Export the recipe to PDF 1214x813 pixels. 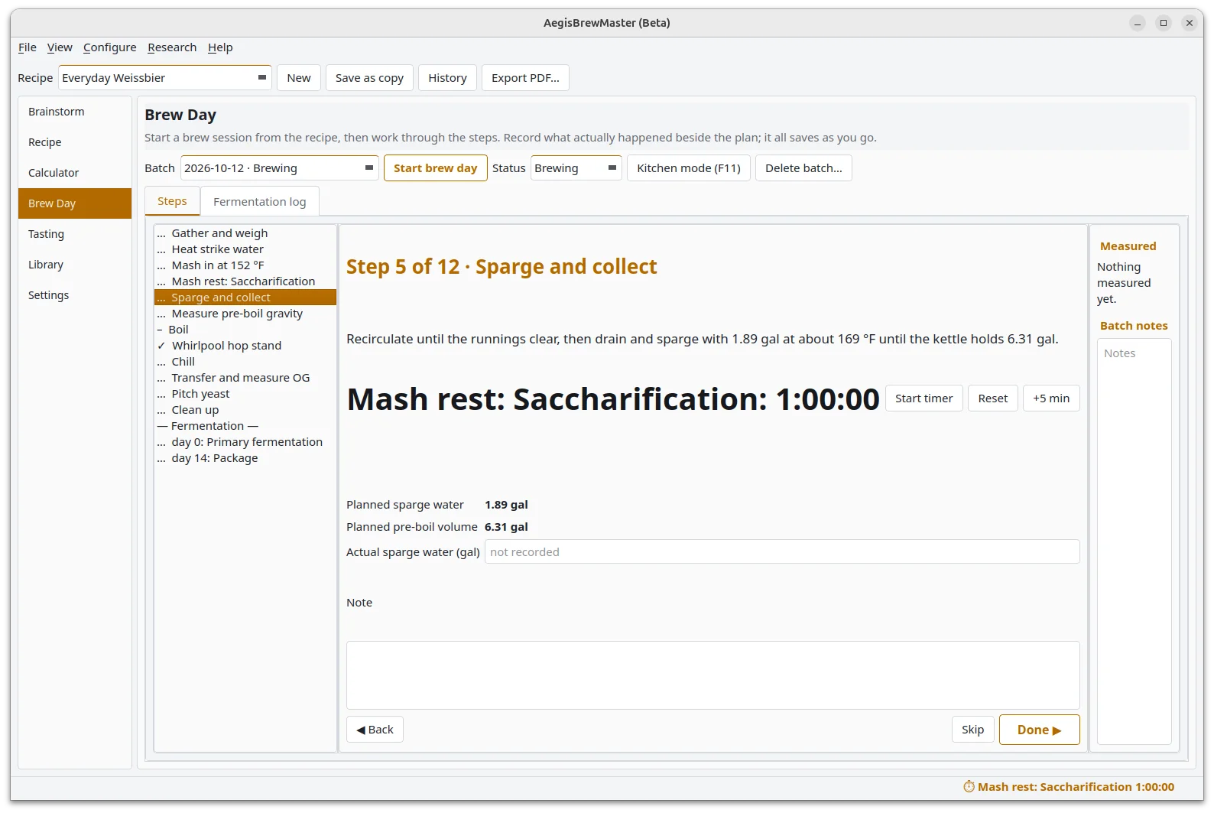(x=525, y=78)
